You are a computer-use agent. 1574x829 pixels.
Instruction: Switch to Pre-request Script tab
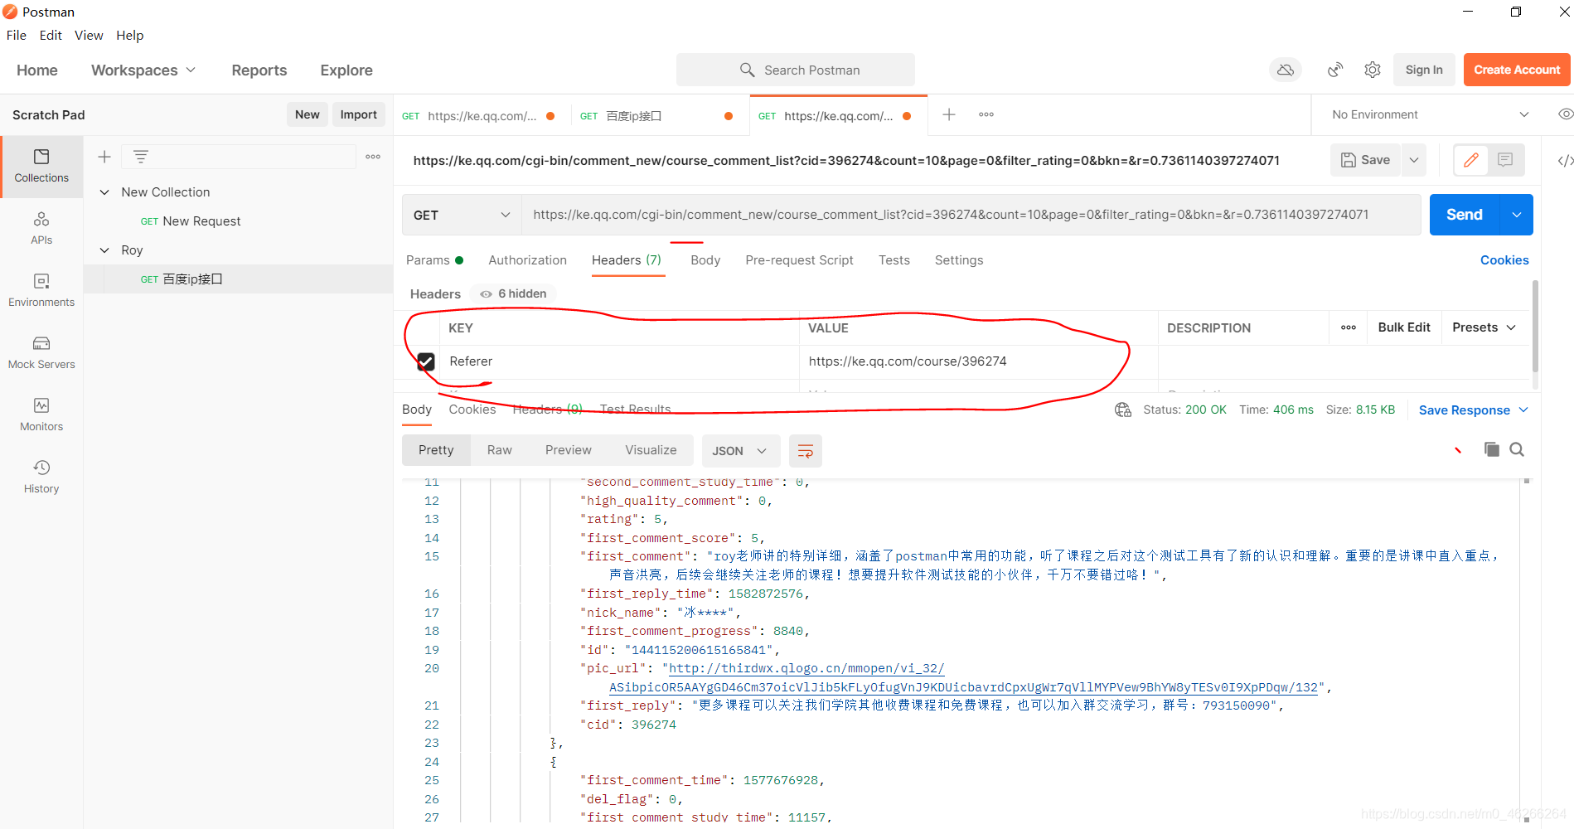(799, 260)
